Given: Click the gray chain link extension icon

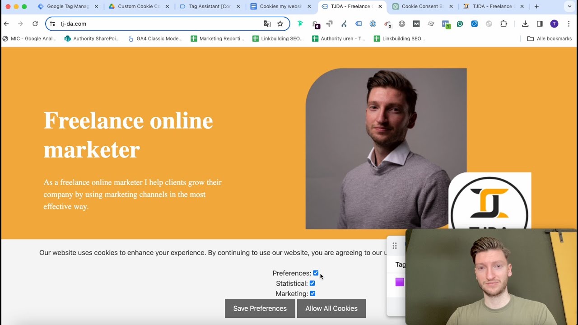Looking at the screenshot, I should 489,24.
